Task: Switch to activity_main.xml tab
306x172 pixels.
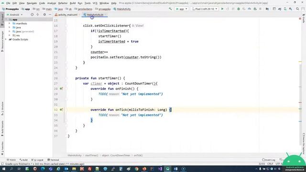Action: point(67,15)
